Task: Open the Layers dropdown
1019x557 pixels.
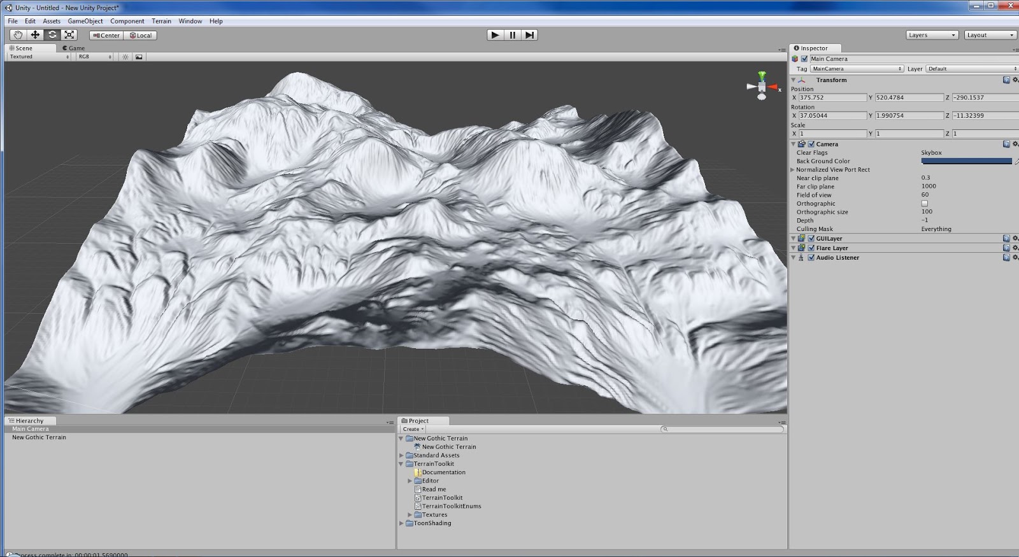Action: tap(932, 35)
